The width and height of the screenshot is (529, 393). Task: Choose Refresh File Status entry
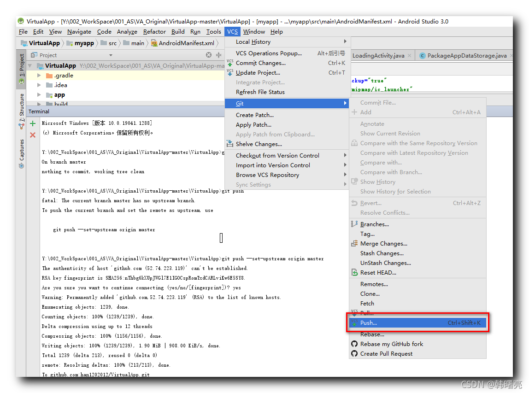pyautogui.click(x=287, y=92)
